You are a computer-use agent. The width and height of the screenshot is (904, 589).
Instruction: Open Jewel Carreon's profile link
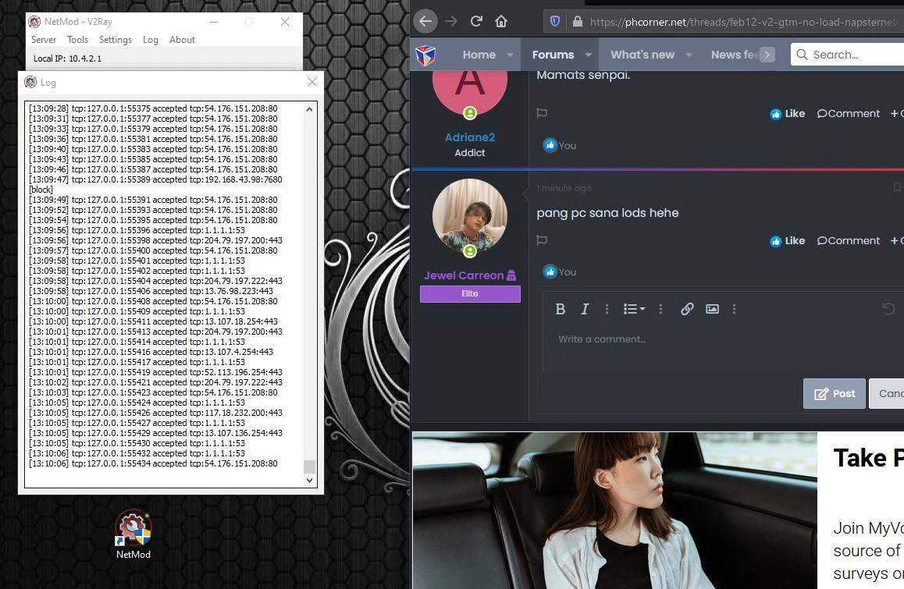pos(464,275)
